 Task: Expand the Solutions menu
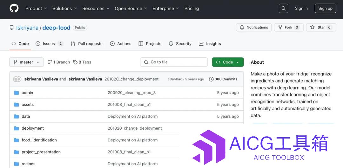64,9
